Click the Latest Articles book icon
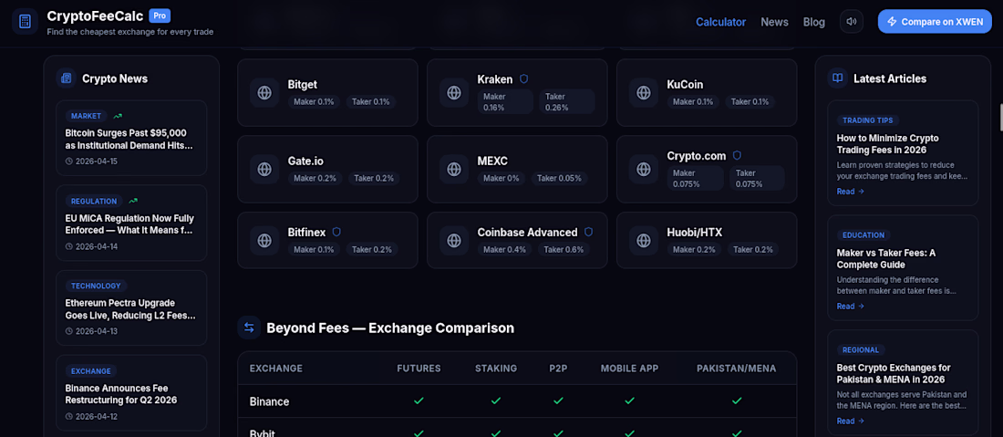The height and width of the screenshot is (437, 1003). [838, 78]
